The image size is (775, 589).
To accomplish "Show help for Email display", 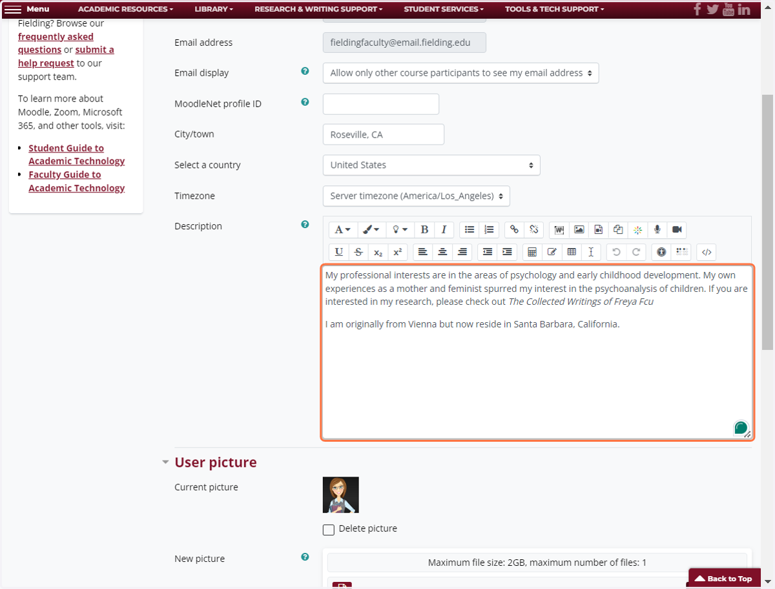I will click(305, 72).
